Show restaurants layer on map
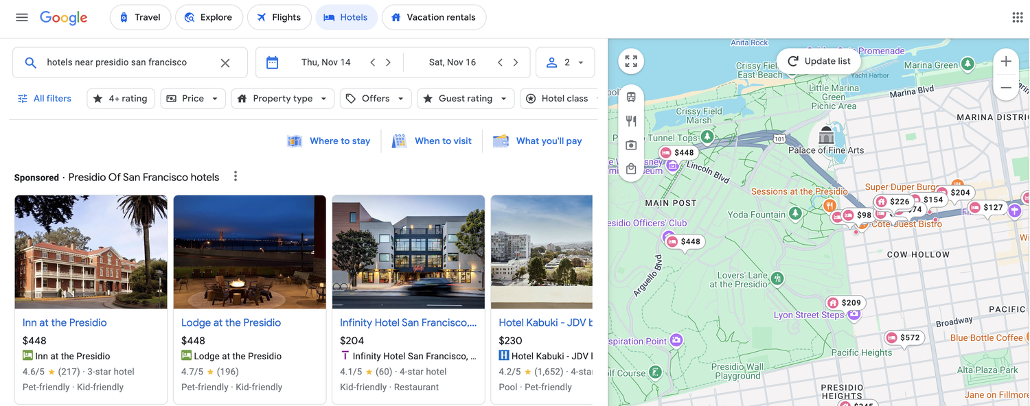 631,121
